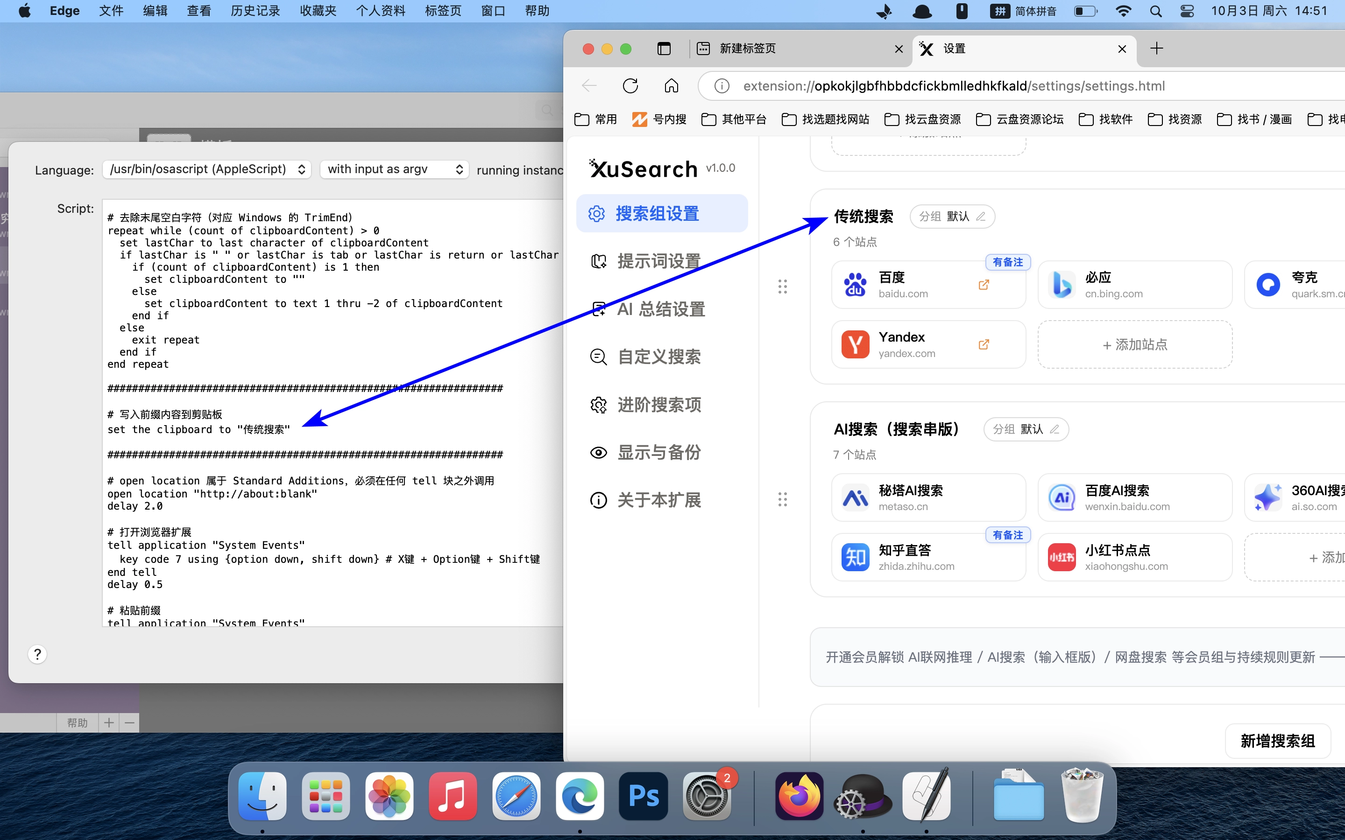Select the 知乎直答 site card
This screenshot has width=1345, height=840.
coord(929,557)
